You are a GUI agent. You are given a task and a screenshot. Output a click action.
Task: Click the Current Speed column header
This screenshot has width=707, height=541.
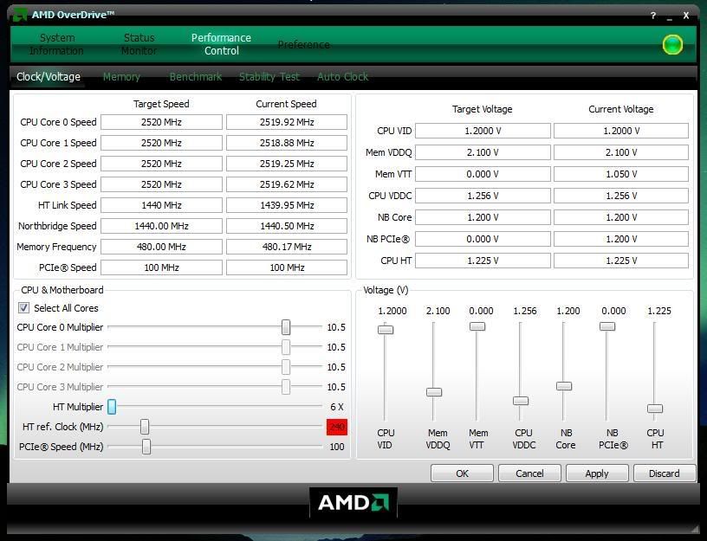click(x=286, y=104)
